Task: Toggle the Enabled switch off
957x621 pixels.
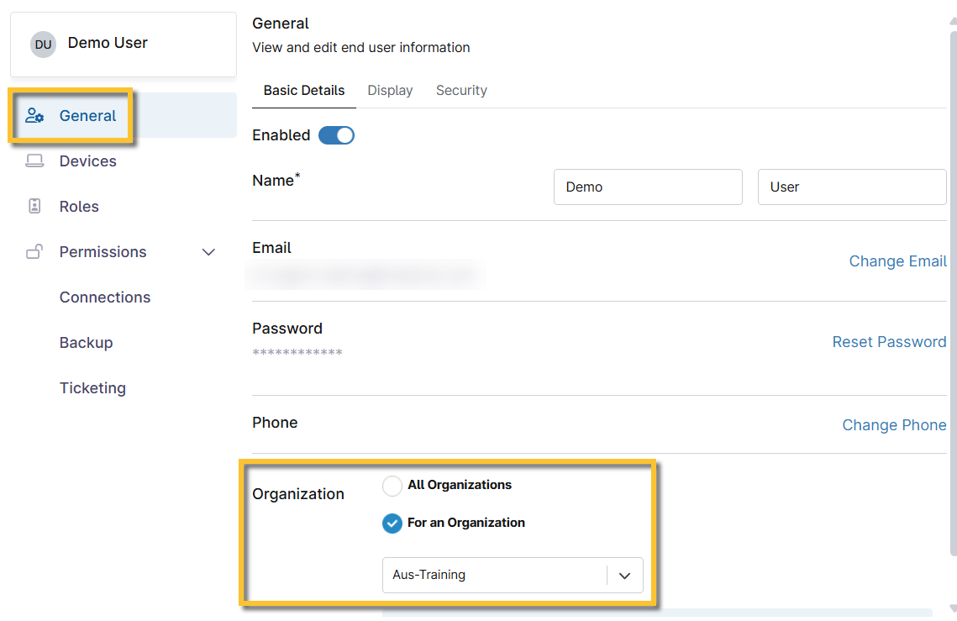Action: [336, 135]
